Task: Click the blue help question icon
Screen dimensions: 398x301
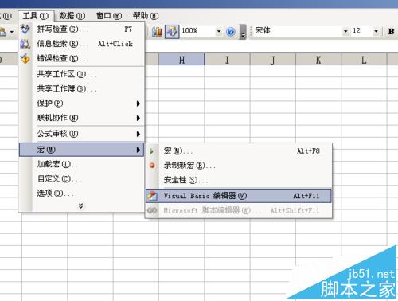Action: [x=231, y=32]
